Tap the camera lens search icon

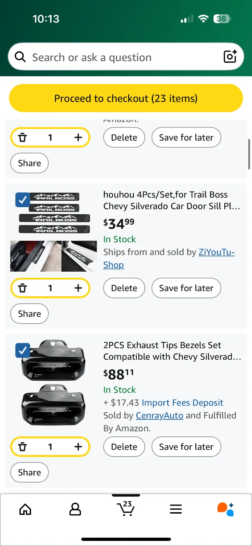click(x=230, y=57)
